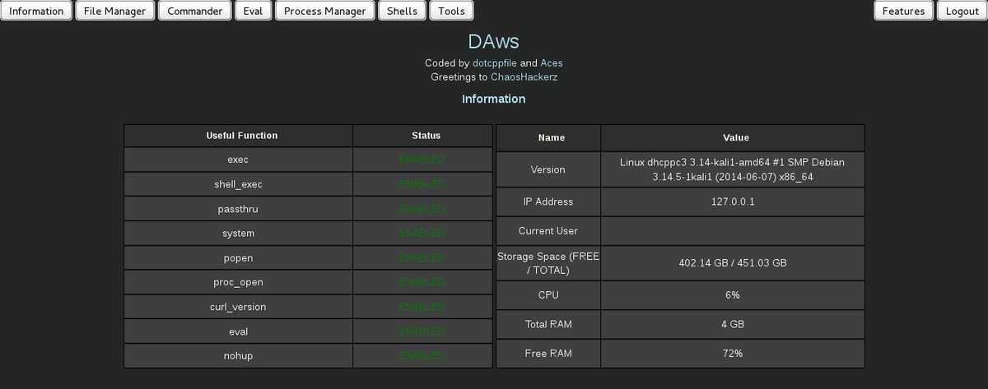Open the File Manager
The image size is (988, 389).
point(114,11)
